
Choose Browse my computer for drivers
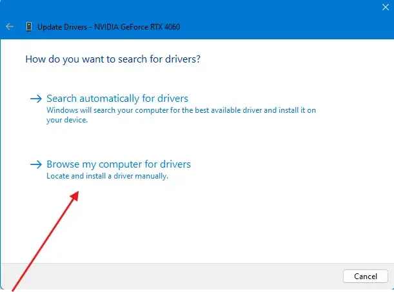119,164
